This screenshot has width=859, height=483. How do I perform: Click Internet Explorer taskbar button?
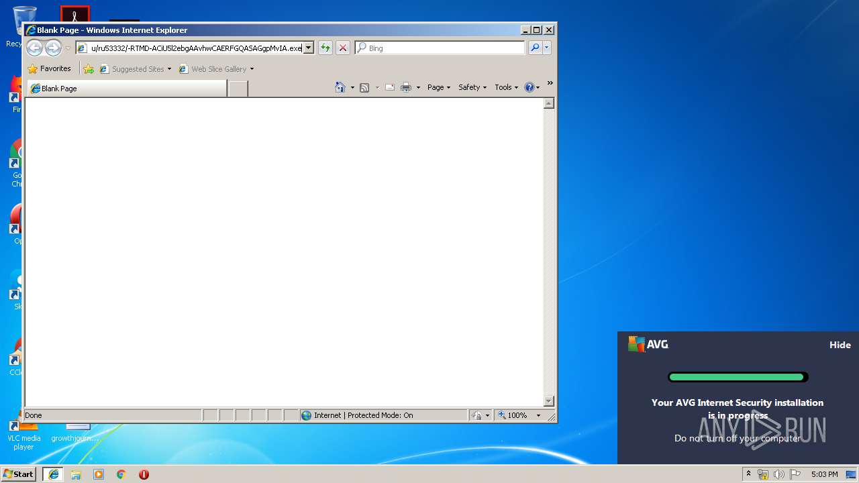[x=53, y=474]
